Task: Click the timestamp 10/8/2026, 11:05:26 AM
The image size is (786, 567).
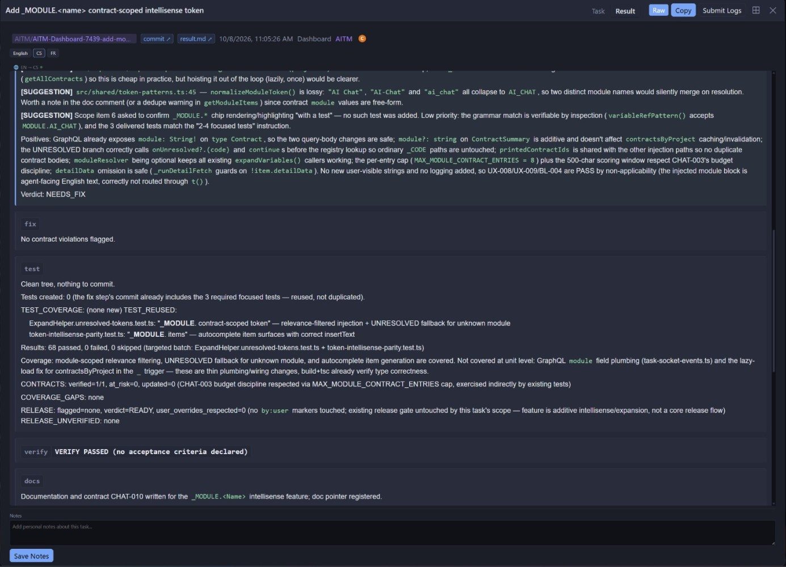Action: click(x=256, y=39)
